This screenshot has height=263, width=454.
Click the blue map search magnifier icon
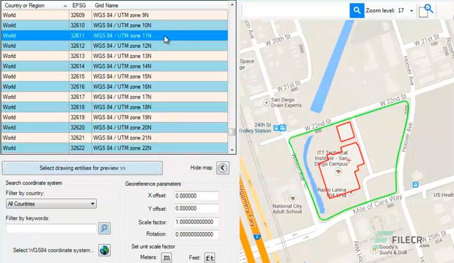pyautogui.click(x=357, y=11)
